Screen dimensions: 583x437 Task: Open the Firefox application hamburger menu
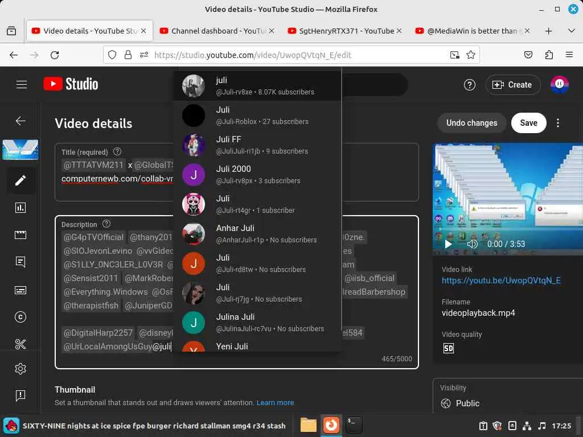point(569,55)
